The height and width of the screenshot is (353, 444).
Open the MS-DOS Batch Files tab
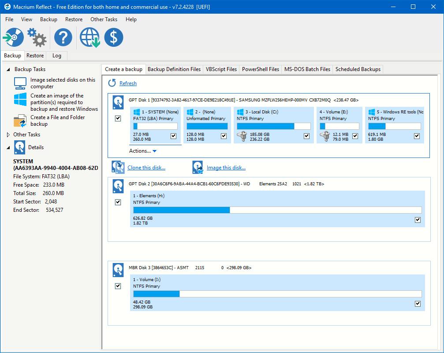(x=307, y=69)
